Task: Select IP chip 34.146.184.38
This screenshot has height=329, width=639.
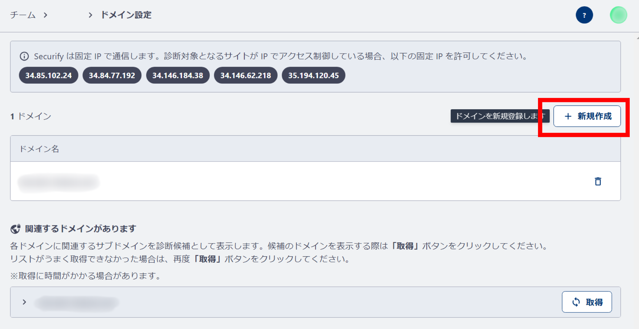Action: pyautogui.click(x=178, y=75)
